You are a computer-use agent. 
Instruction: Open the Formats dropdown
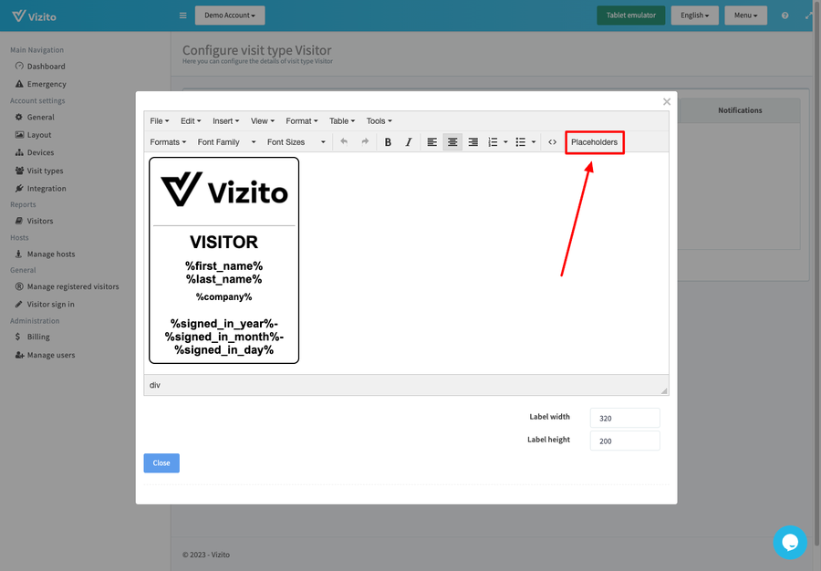click(x=168, y=142)
